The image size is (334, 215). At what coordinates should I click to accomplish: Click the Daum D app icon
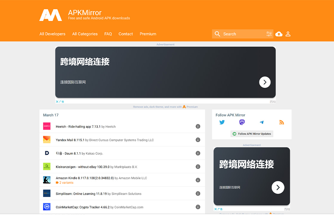47,153
